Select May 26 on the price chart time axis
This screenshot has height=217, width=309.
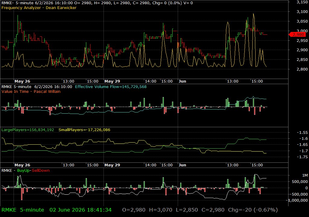click(22, 81)
